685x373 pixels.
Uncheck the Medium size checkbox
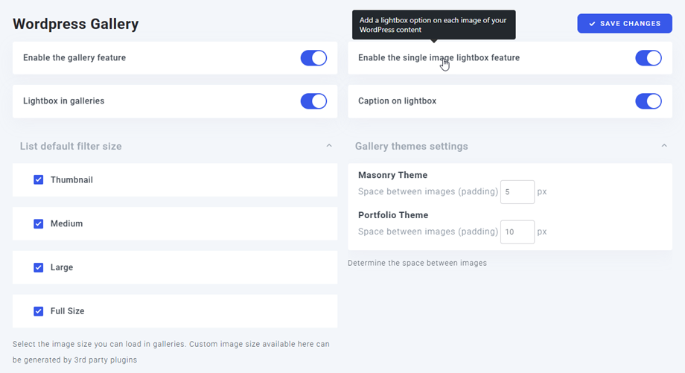pyautogui.click(x=39, y=223)
